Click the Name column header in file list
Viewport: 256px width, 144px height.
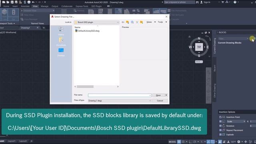[x=77, y=28]
